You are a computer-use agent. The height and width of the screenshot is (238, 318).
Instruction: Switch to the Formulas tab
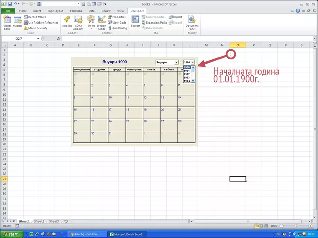(75, 10)
